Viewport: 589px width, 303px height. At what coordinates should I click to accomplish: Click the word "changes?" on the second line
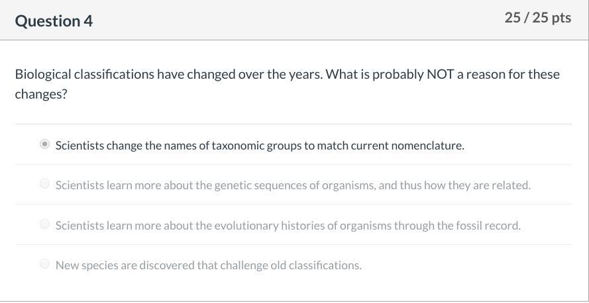(x=41, y=94)
